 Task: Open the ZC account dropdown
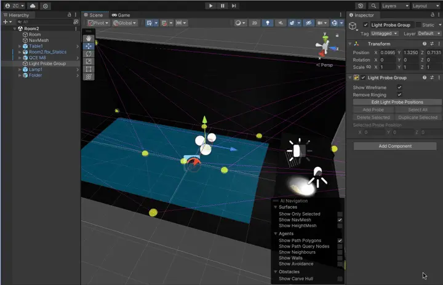(15, 6)
